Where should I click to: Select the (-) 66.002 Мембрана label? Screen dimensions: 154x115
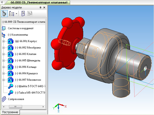click(x=28, y=47)
